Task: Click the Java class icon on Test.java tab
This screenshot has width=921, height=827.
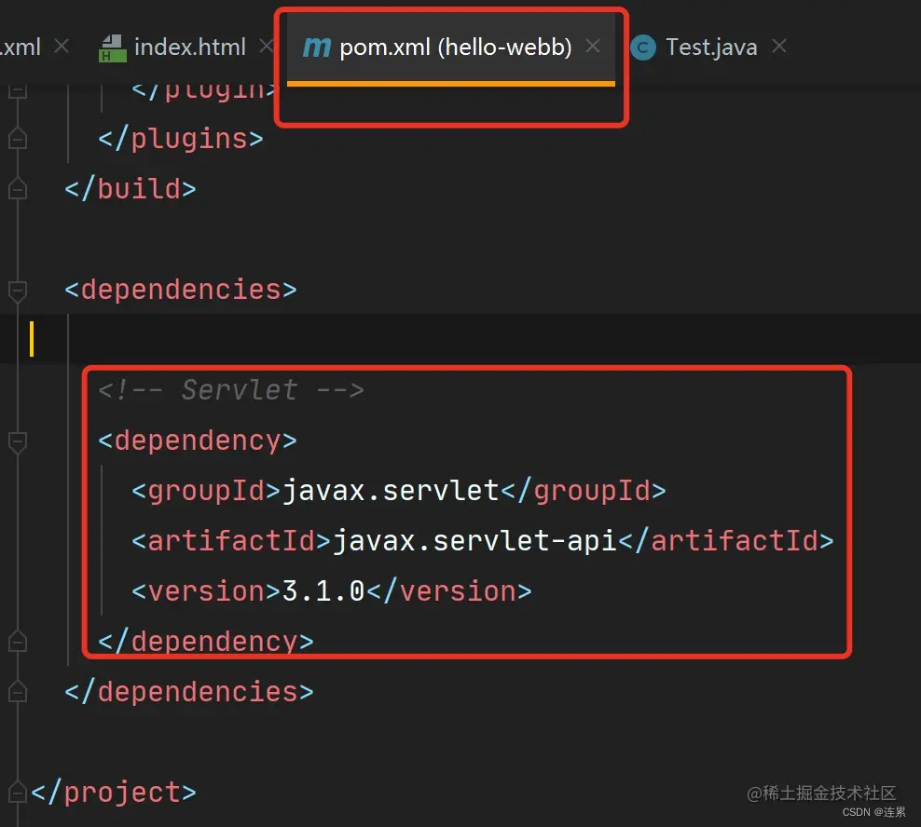Action: pos(643,47)
